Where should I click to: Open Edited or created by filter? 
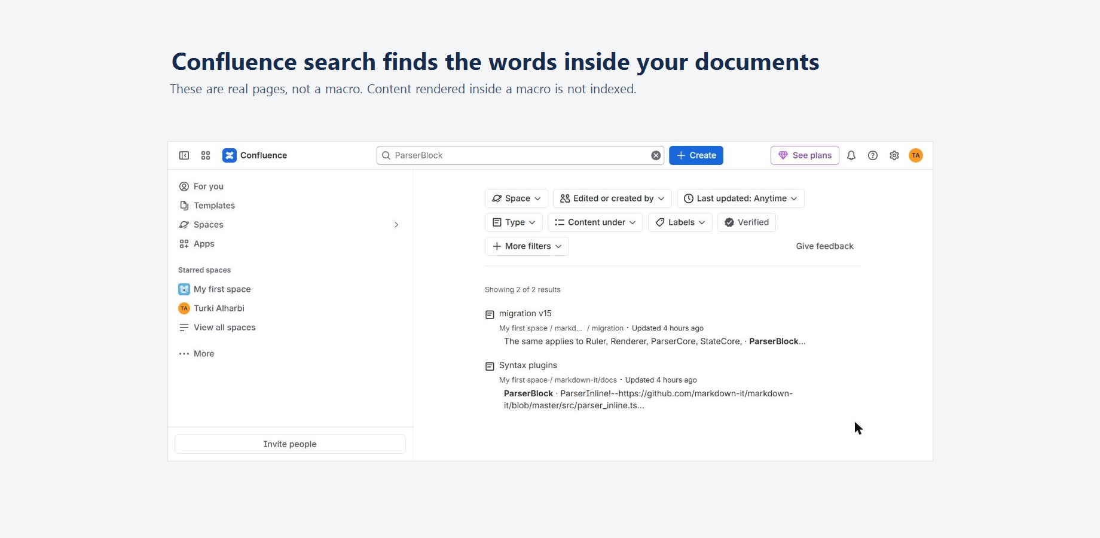[612, 198]
